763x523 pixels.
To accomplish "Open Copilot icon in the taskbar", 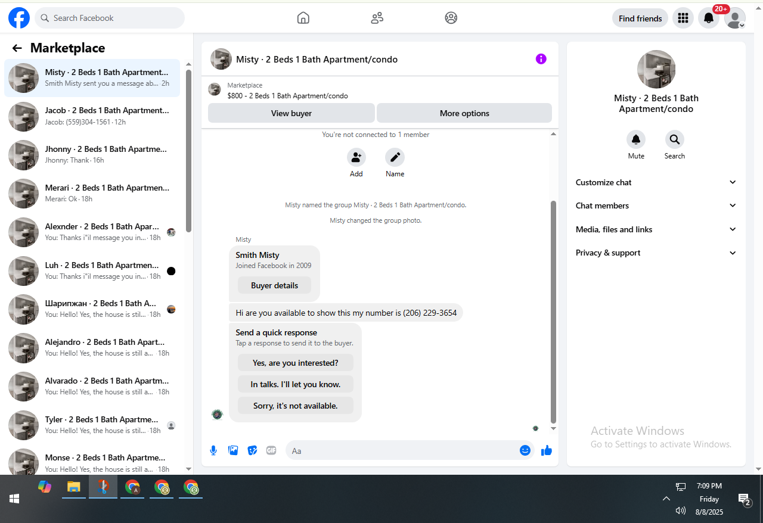I will [x=45, y=487].
